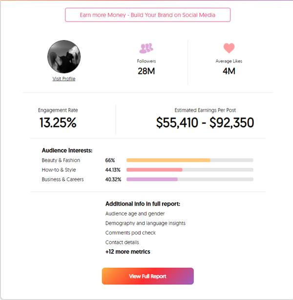Click the Earn more Money banner button
Screen dimensions: 293x300
pos(147,15)
